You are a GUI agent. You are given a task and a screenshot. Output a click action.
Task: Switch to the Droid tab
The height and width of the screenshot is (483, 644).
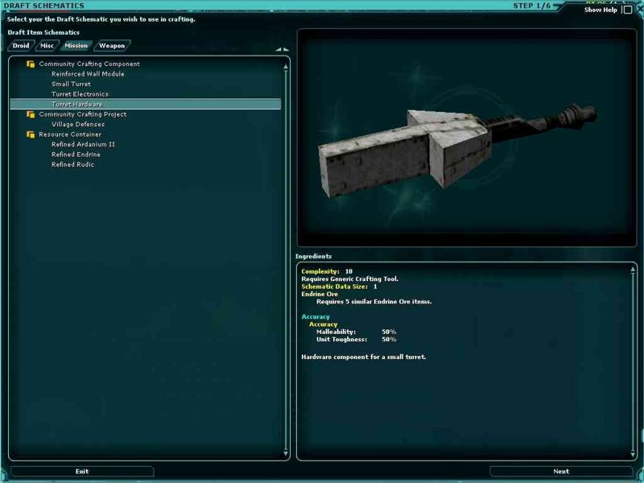coord(21,46)
